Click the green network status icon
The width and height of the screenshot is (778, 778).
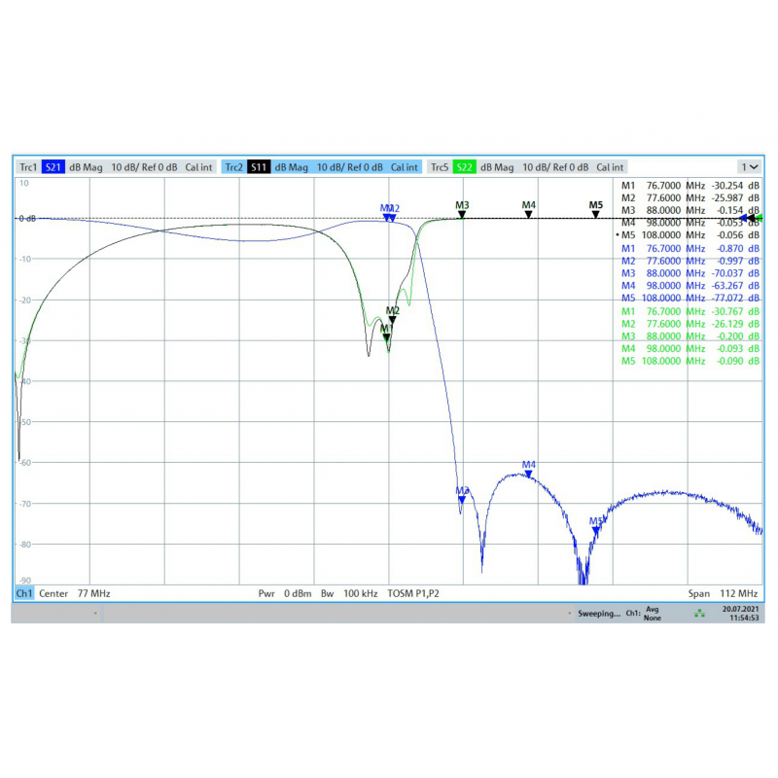point(699,614)
